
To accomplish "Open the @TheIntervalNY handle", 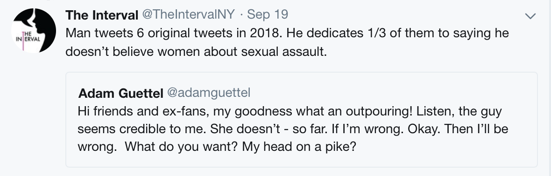I will [188, 15].
